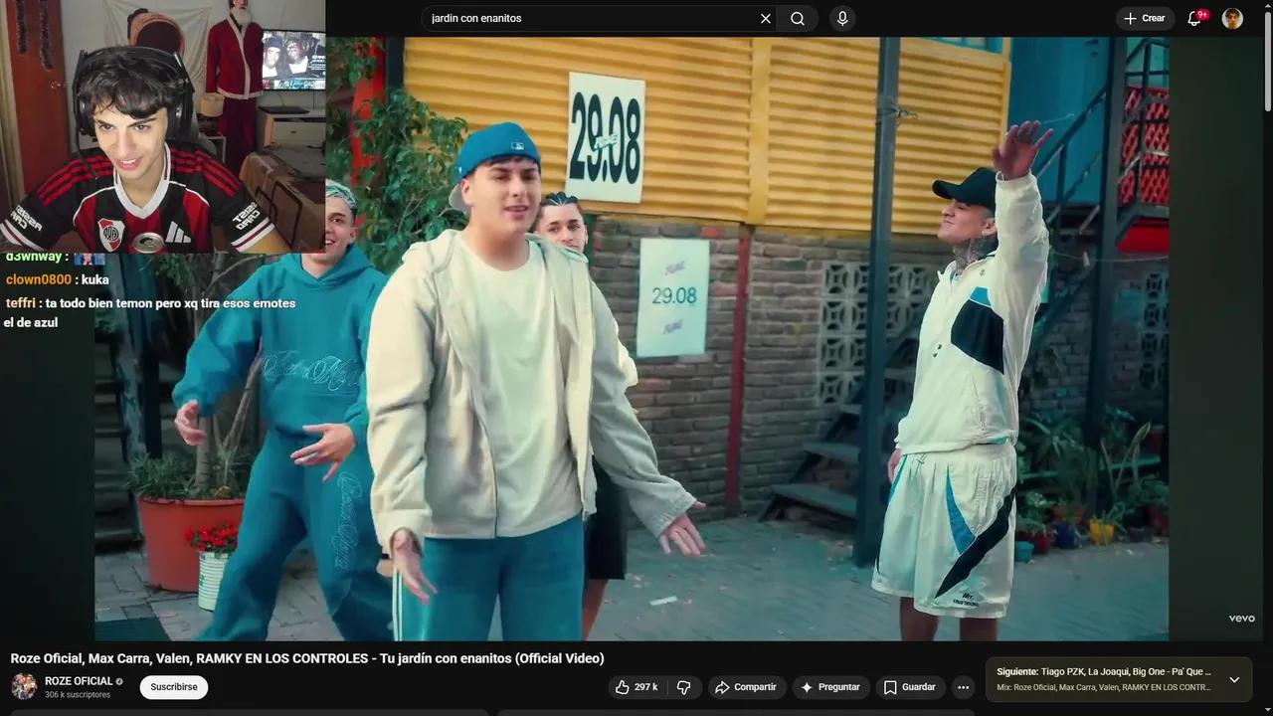Open the notifications bell
The image size is (1273, 716).
tap(1195, 18)
